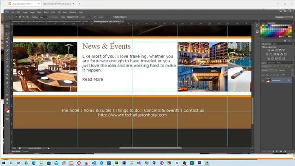Toggle Quick Mask mode
The image size is (295, 166).
pyautogui.click(x=7, y=115)
